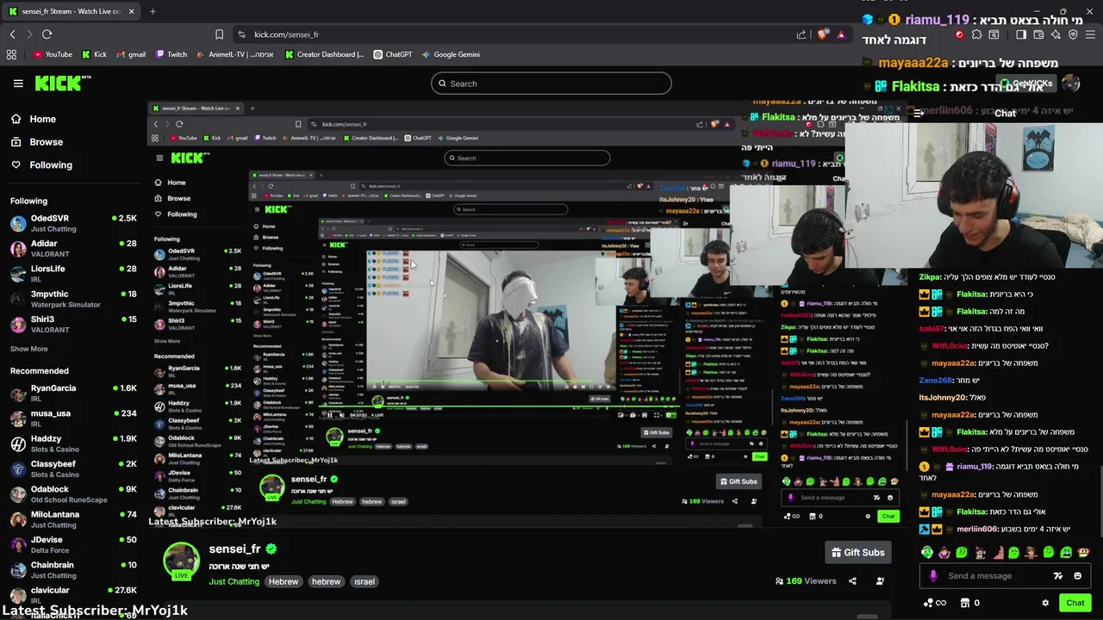Click the Kick Search field
This screenshot has width=1103, height=620.
click(551, 84)
